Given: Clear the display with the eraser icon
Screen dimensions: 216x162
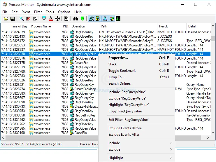Looking at the screenshot, I should coord(35,19).
